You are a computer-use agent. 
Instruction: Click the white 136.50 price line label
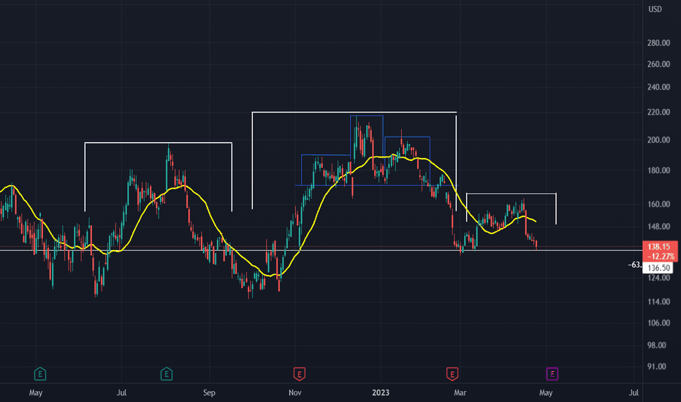coord(658,268)
